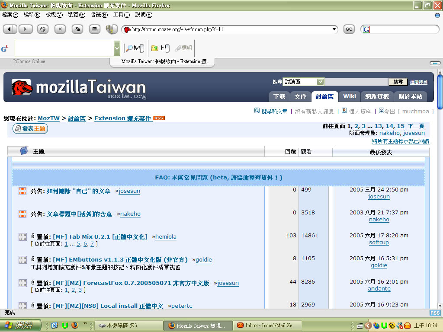The height and width of the screenshot is (332, 443).
Task: Open the RSS feed icon beside Extension
Action: (x=159, y=118)
